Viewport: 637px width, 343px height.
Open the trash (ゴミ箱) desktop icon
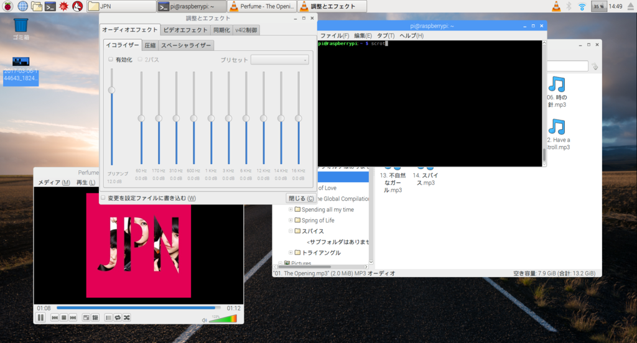21,29
